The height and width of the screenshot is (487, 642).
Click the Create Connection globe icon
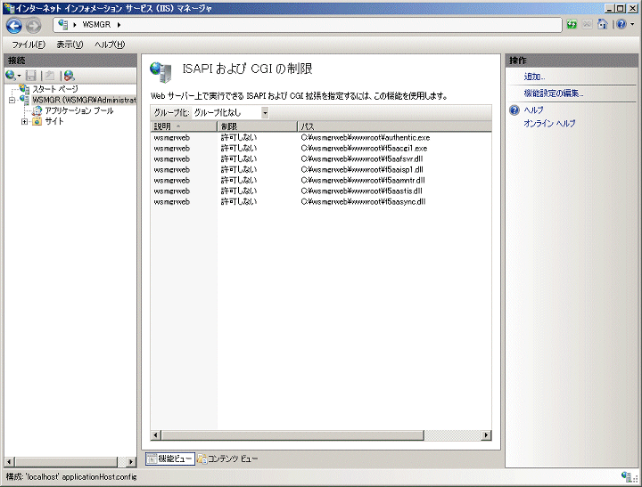(11, 76)
